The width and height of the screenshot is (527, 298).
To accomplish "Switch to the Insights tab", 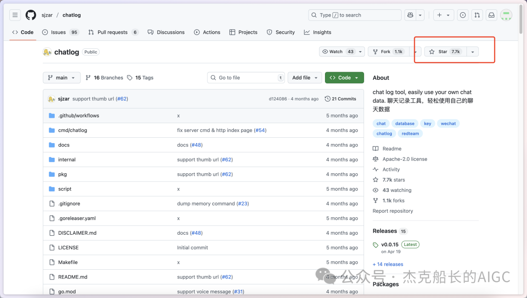I will click(x=318, y=32).
